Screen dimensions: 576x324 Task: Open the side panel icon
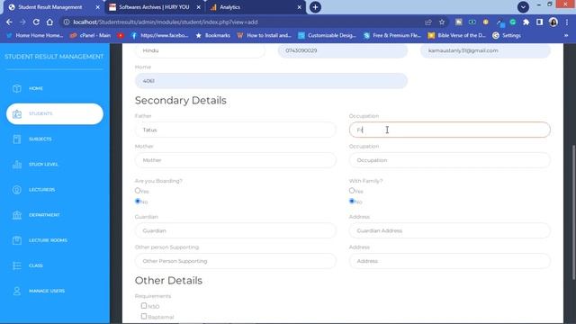click(540, 22)
